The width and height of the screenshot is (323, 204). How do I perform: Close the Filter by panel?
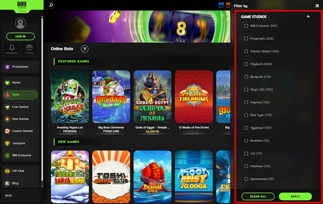317,6
